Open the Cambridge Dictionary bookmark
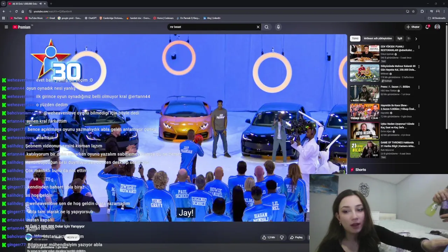 click(111, 18)
